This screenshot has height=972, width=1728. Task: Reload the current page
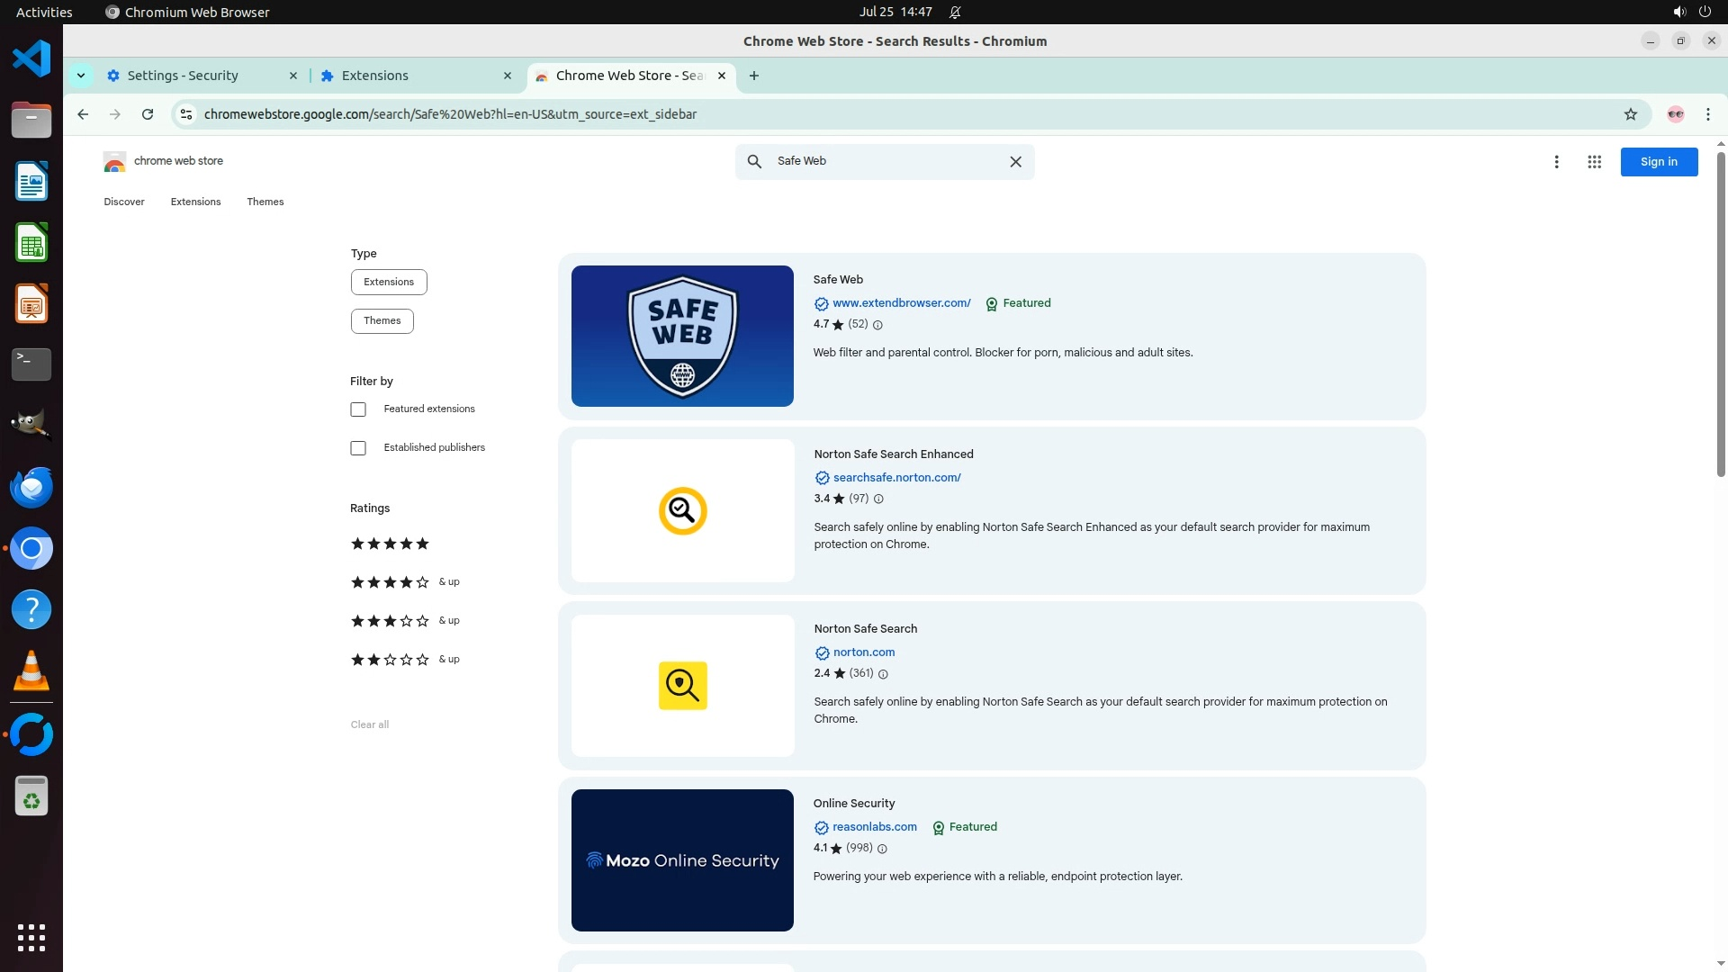point(148,114)
